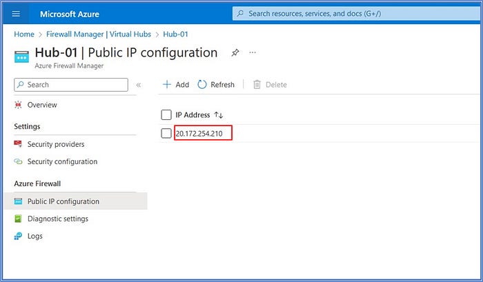Image resolution: width=483 pixels, height=282 pixels.
Task: Click the magnifier icon in the top search bar
Action: (240, 14)
